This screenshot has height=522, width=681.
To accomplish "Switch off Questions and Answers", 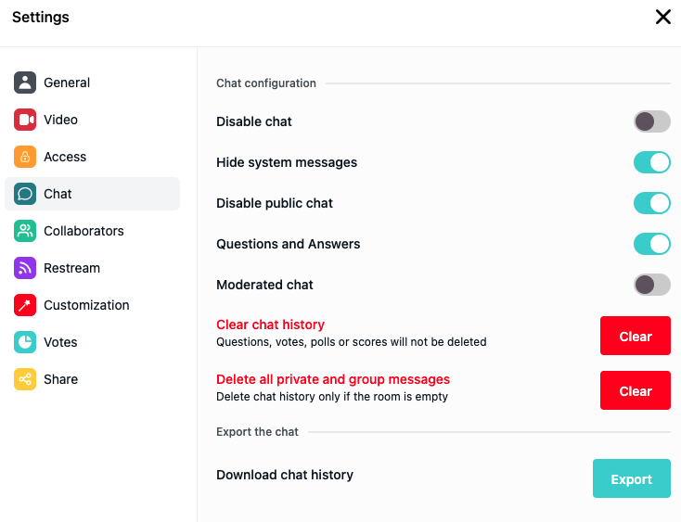I will (652, 244).
